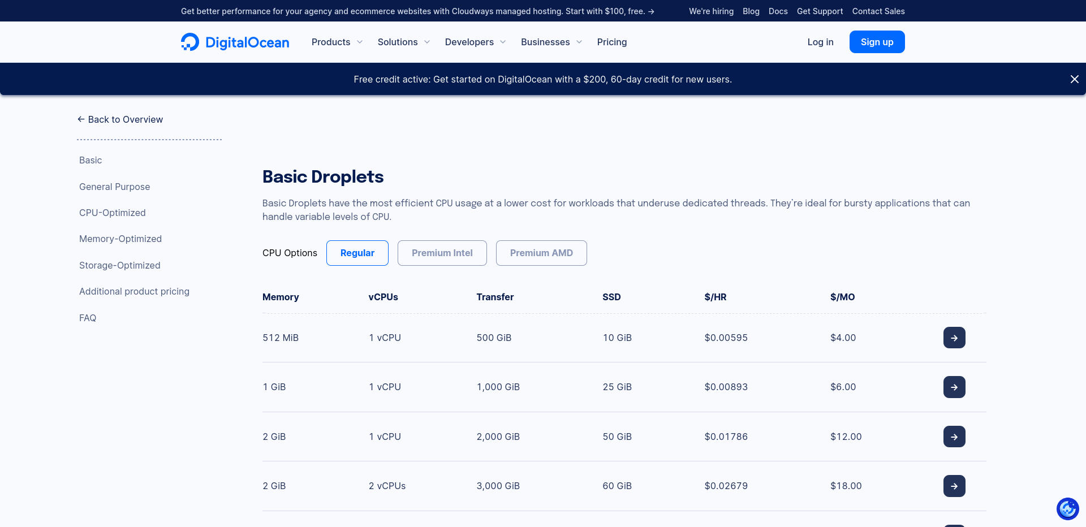Select the Regular CPU option
Image resolution: width=1086 pixels, height=527 pixels.
(357, 253)
